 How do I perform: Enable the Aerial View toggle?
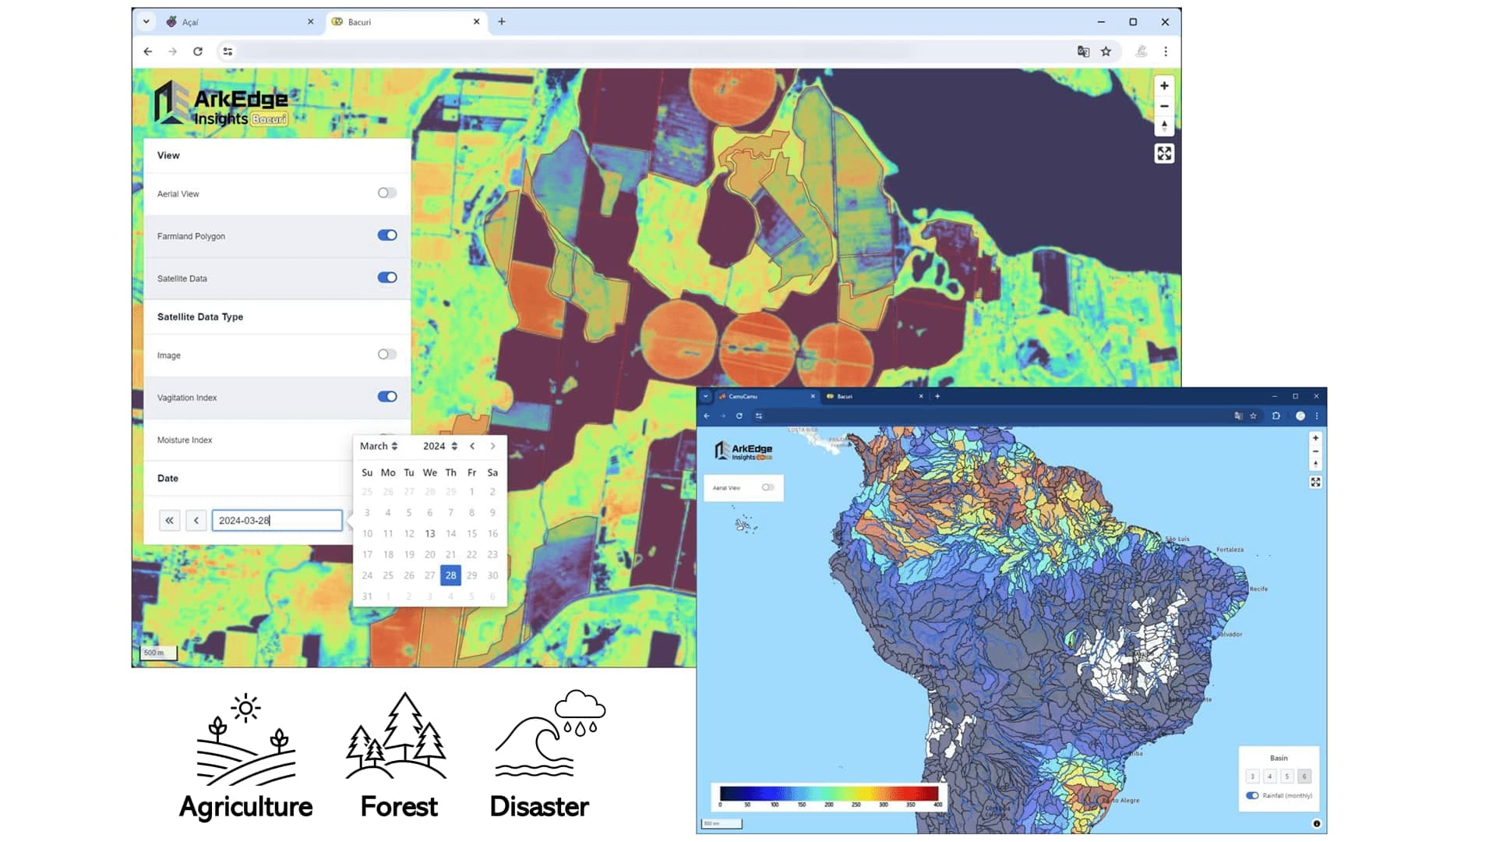[x=387, y=193]
